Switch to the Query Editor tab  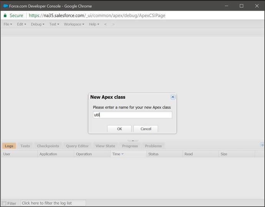pyautogui.click(x=77, y=146)
